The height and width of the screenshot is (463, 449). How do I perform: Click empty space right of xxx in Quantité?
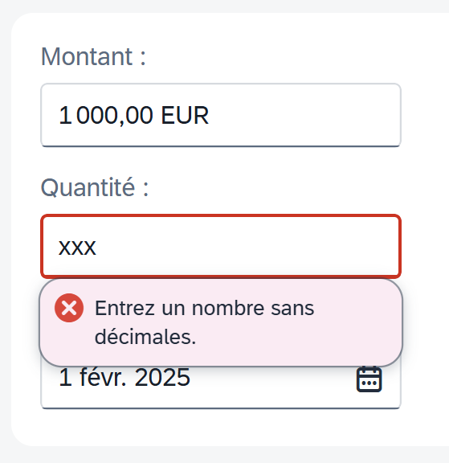[248, 247]
